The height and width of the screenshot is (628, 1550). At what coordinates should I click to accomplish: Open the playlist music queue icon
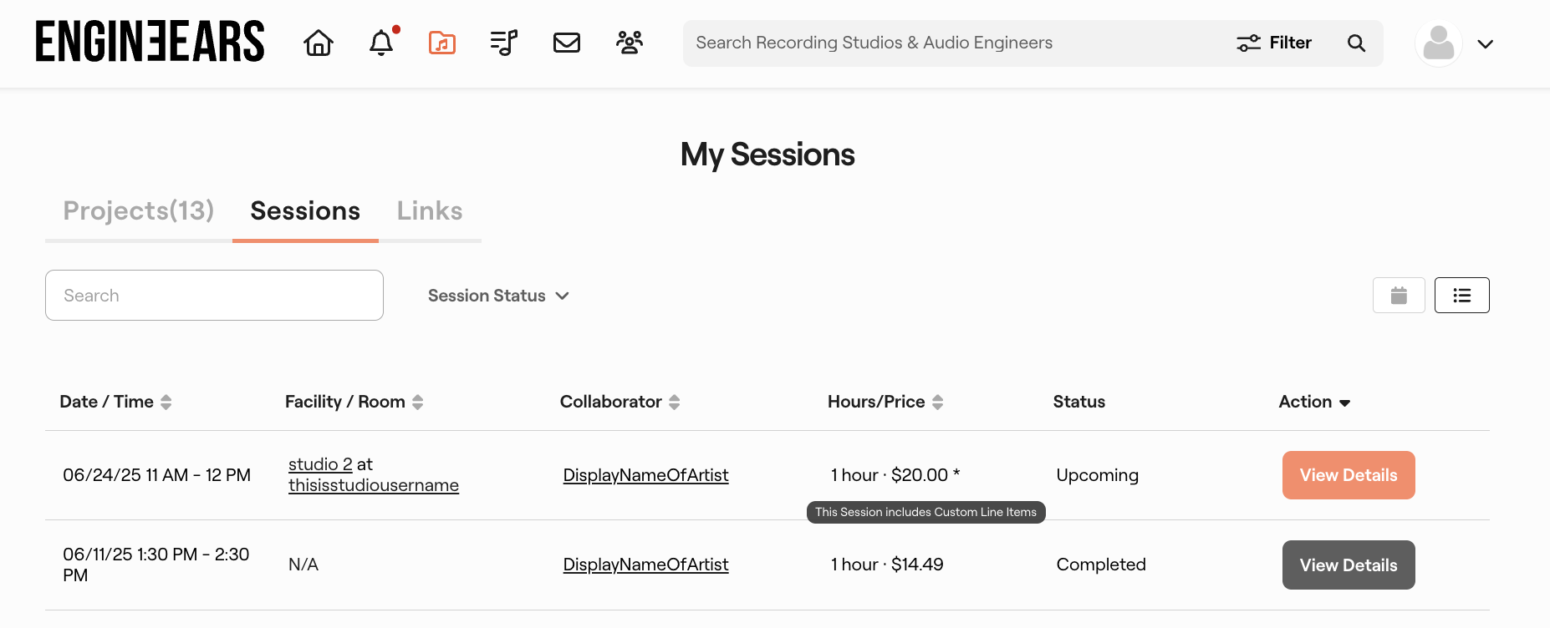pyautogui.click(x=504, y=43)
